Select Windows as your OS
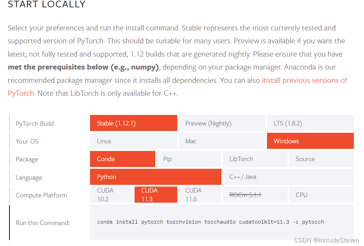Viewport: 364px width, 246px height. pos(310,141)
